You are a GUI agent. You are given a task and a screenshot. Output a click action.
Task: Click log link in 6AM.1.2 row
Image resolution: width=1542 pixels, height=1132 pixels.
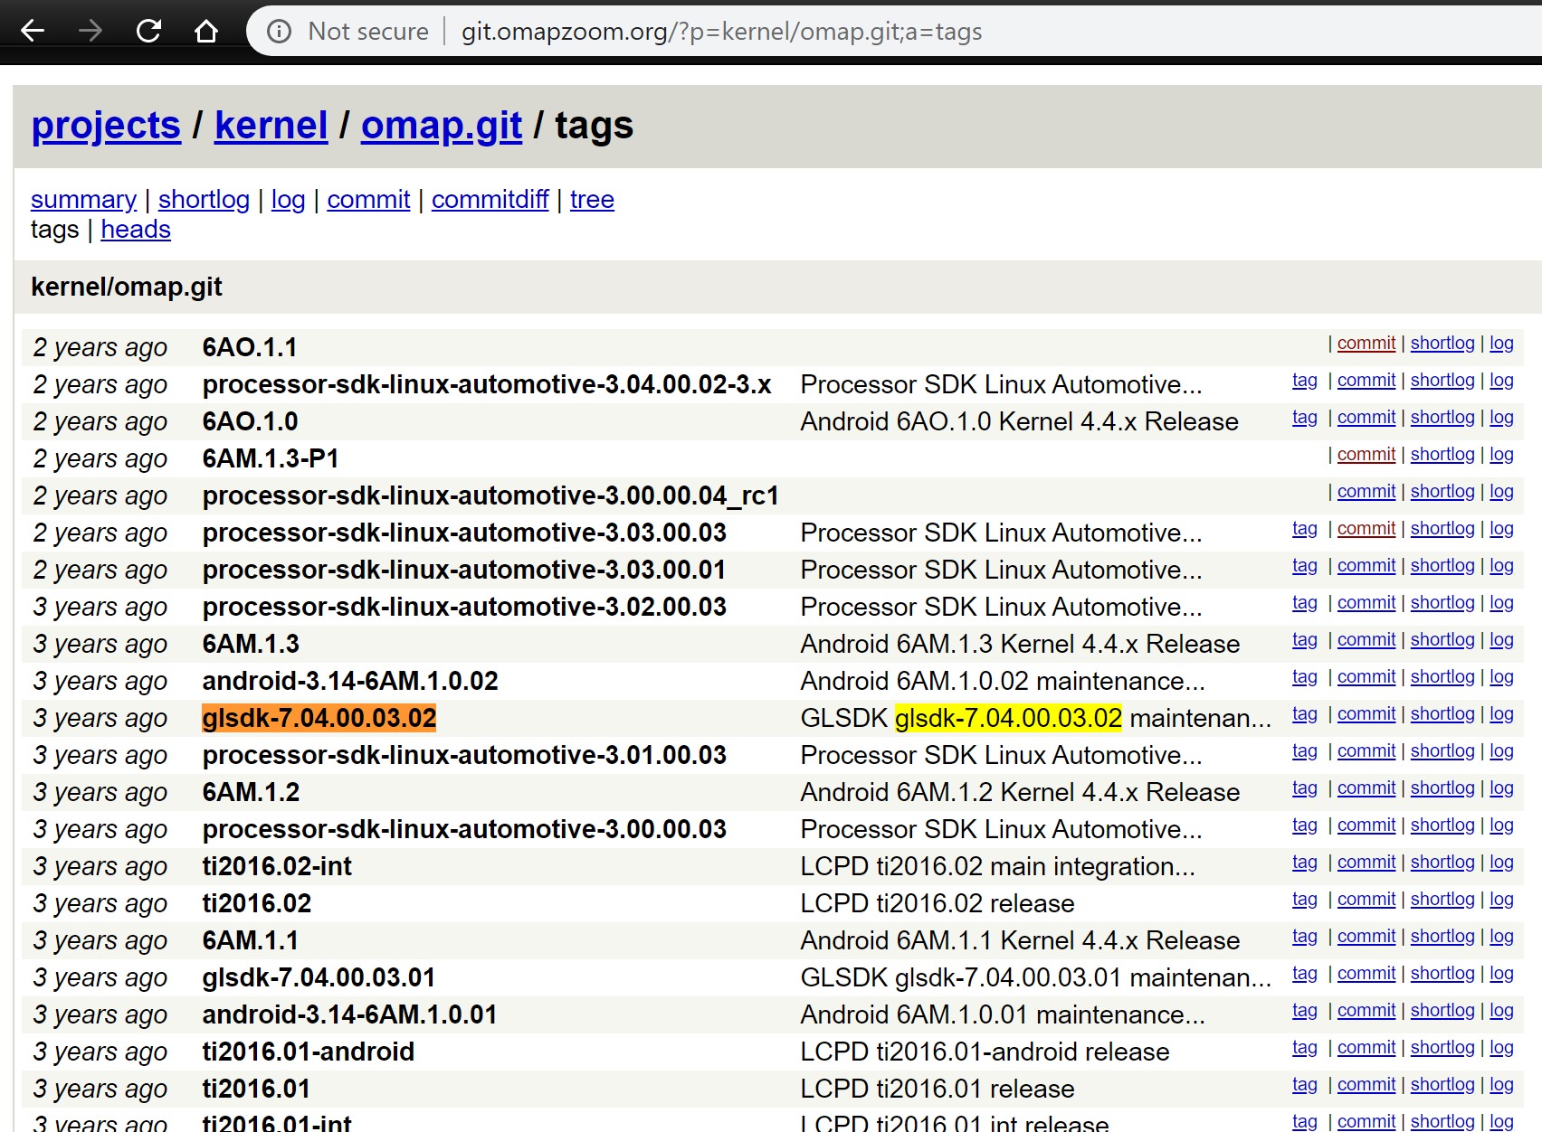1501,788
